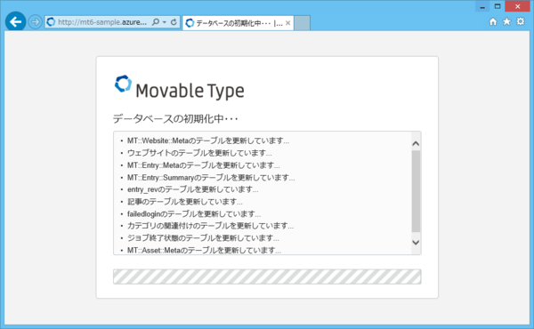
Task: Click the ウェブサイトのテーブル update line
Action: [199, 153]
